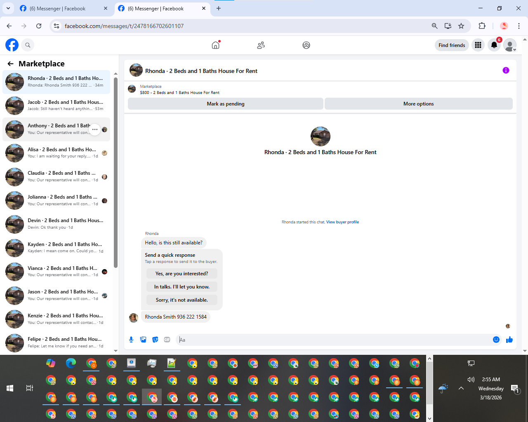The image size is (528, 422).
Task: Open Facebook home via the logo
Action: pyautogui.click(x=12, y=45)
